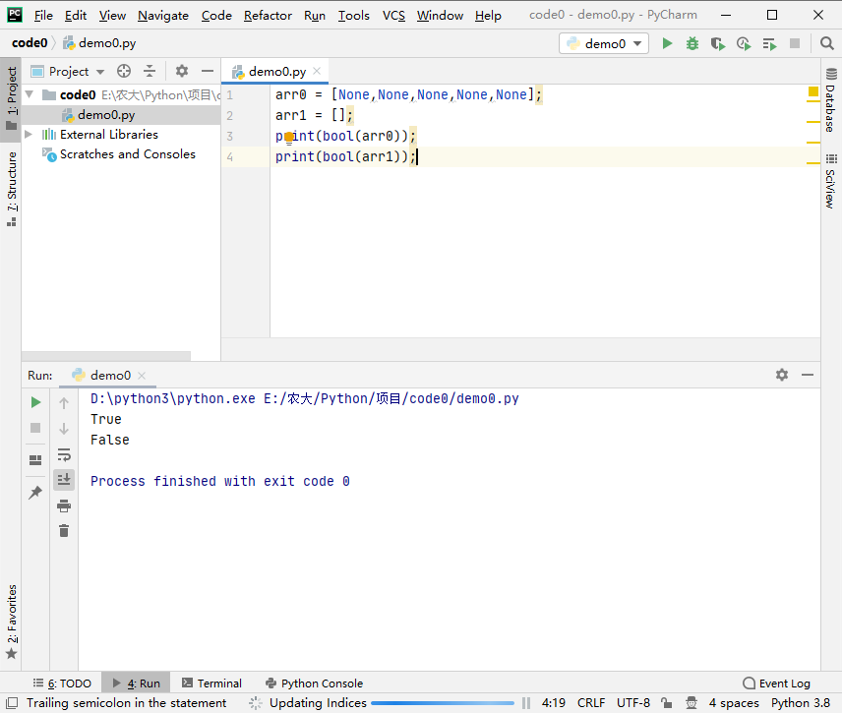The image size is (842, 713).
Task: Open the VCS menu
Action: coord(393,16)
